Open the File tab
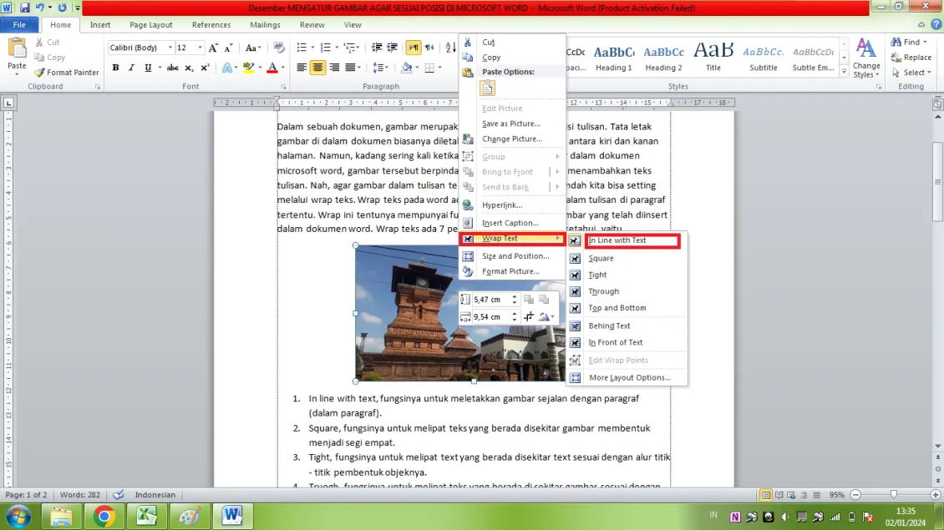This screenshot has height=530, width=944. pyautogui.click(x=19, y=25)
